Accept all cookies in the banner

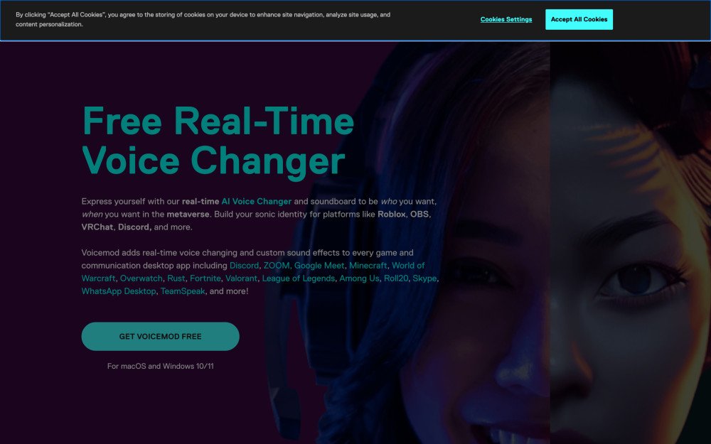click(x=579, y=19)
